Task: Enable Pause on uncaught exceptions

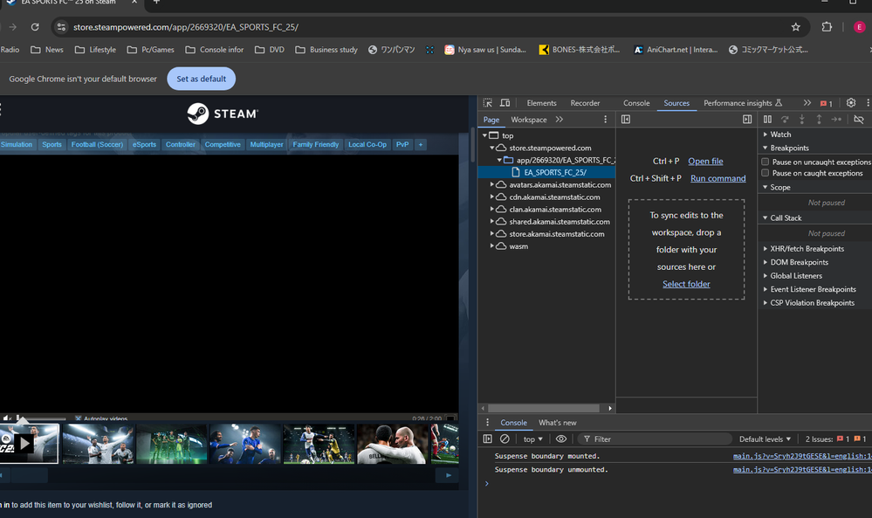Action: 766,162
